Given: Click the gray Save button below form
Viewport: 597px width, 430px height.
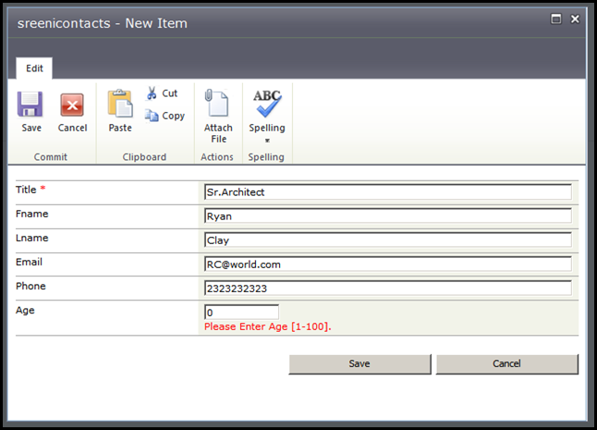Looking at the screenshot, I should (359, 364).
